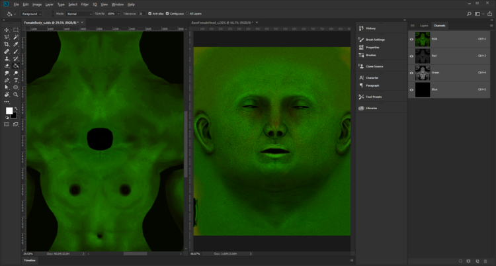Expand FemaleBody status bar info arrow
Image resolution: width=496 pixels, height=266 pixels.
point(83,253)
